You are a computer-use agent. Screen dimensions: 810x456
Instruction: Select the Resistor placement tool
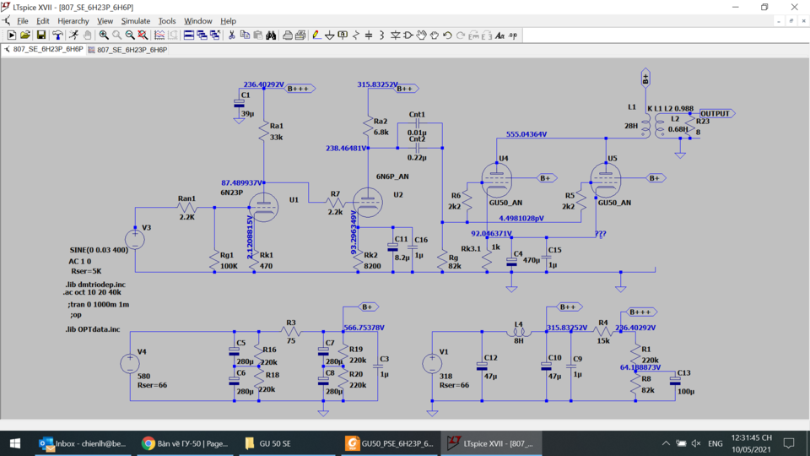click(x=356, y=35)
